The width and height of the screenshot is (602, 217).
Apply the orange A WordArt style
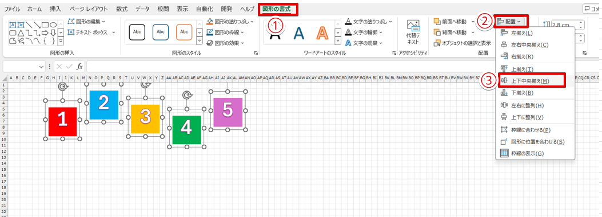tap(322, 33)
